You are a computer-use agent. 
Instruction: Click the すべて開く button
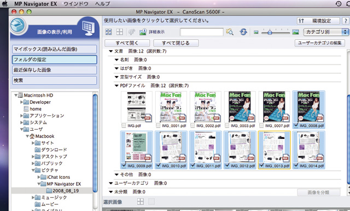(x=127, y=43)
